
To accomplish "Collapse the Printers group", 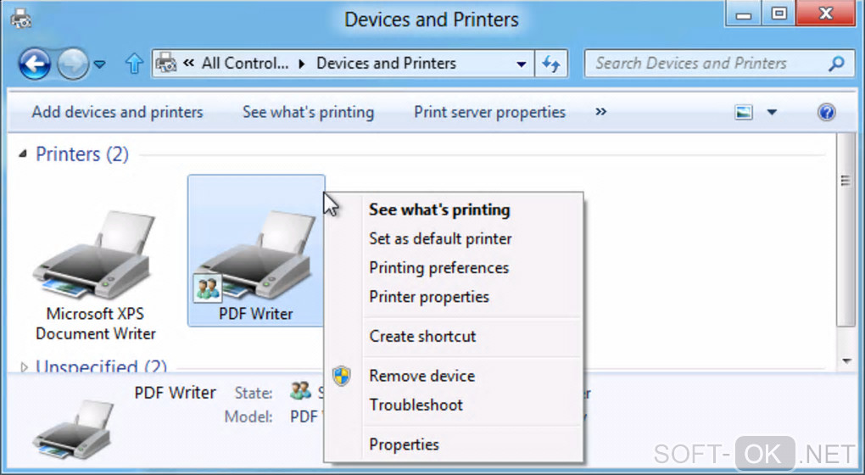I will pos(23,154).
